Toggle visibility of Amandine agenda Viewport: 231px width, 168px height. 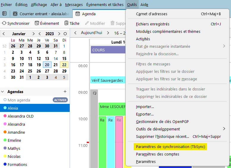(5, 132)
